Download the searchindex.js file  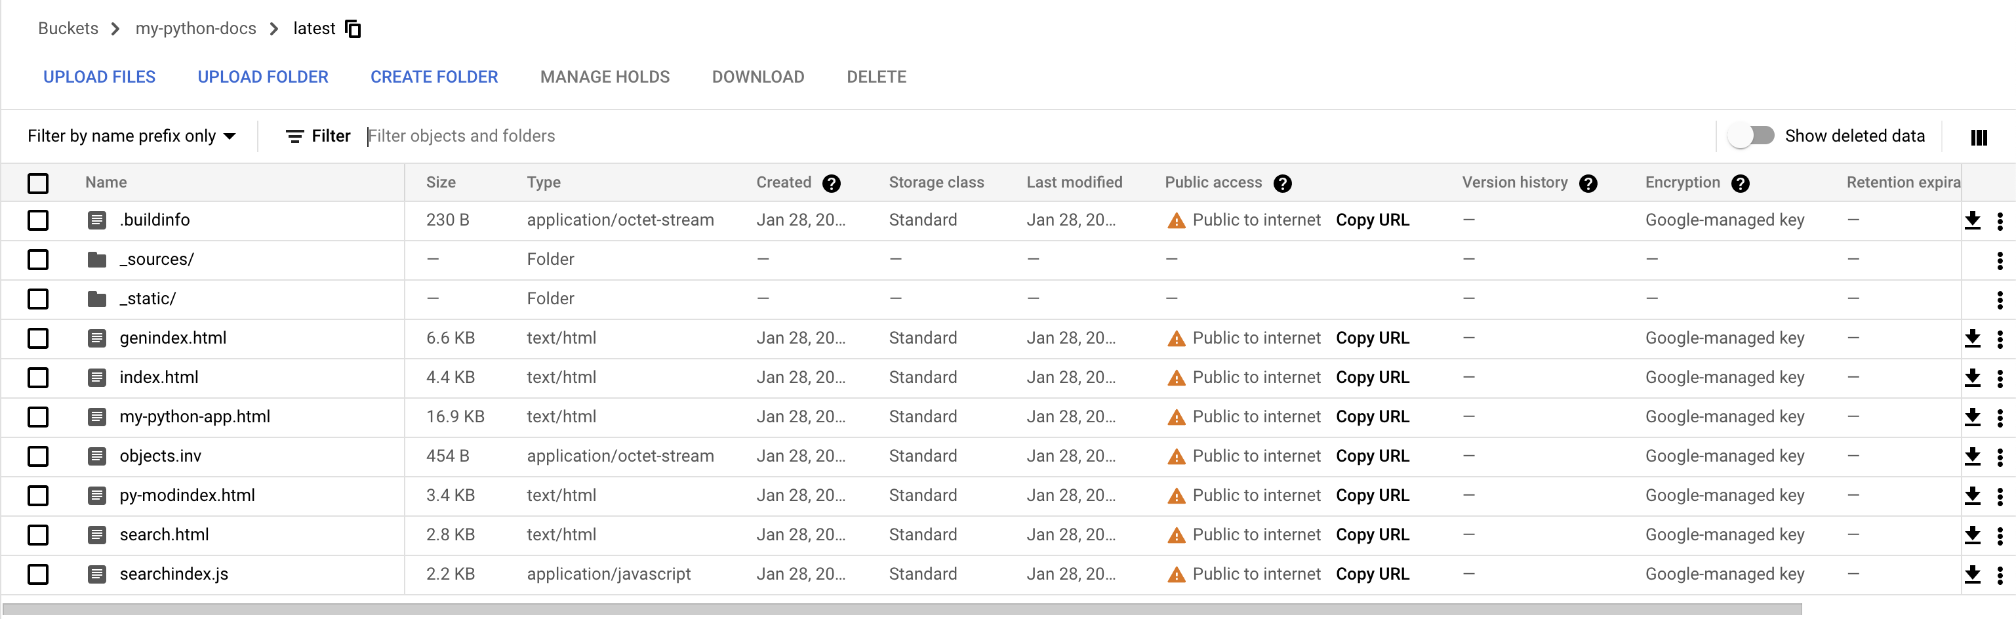point(1972,574)
